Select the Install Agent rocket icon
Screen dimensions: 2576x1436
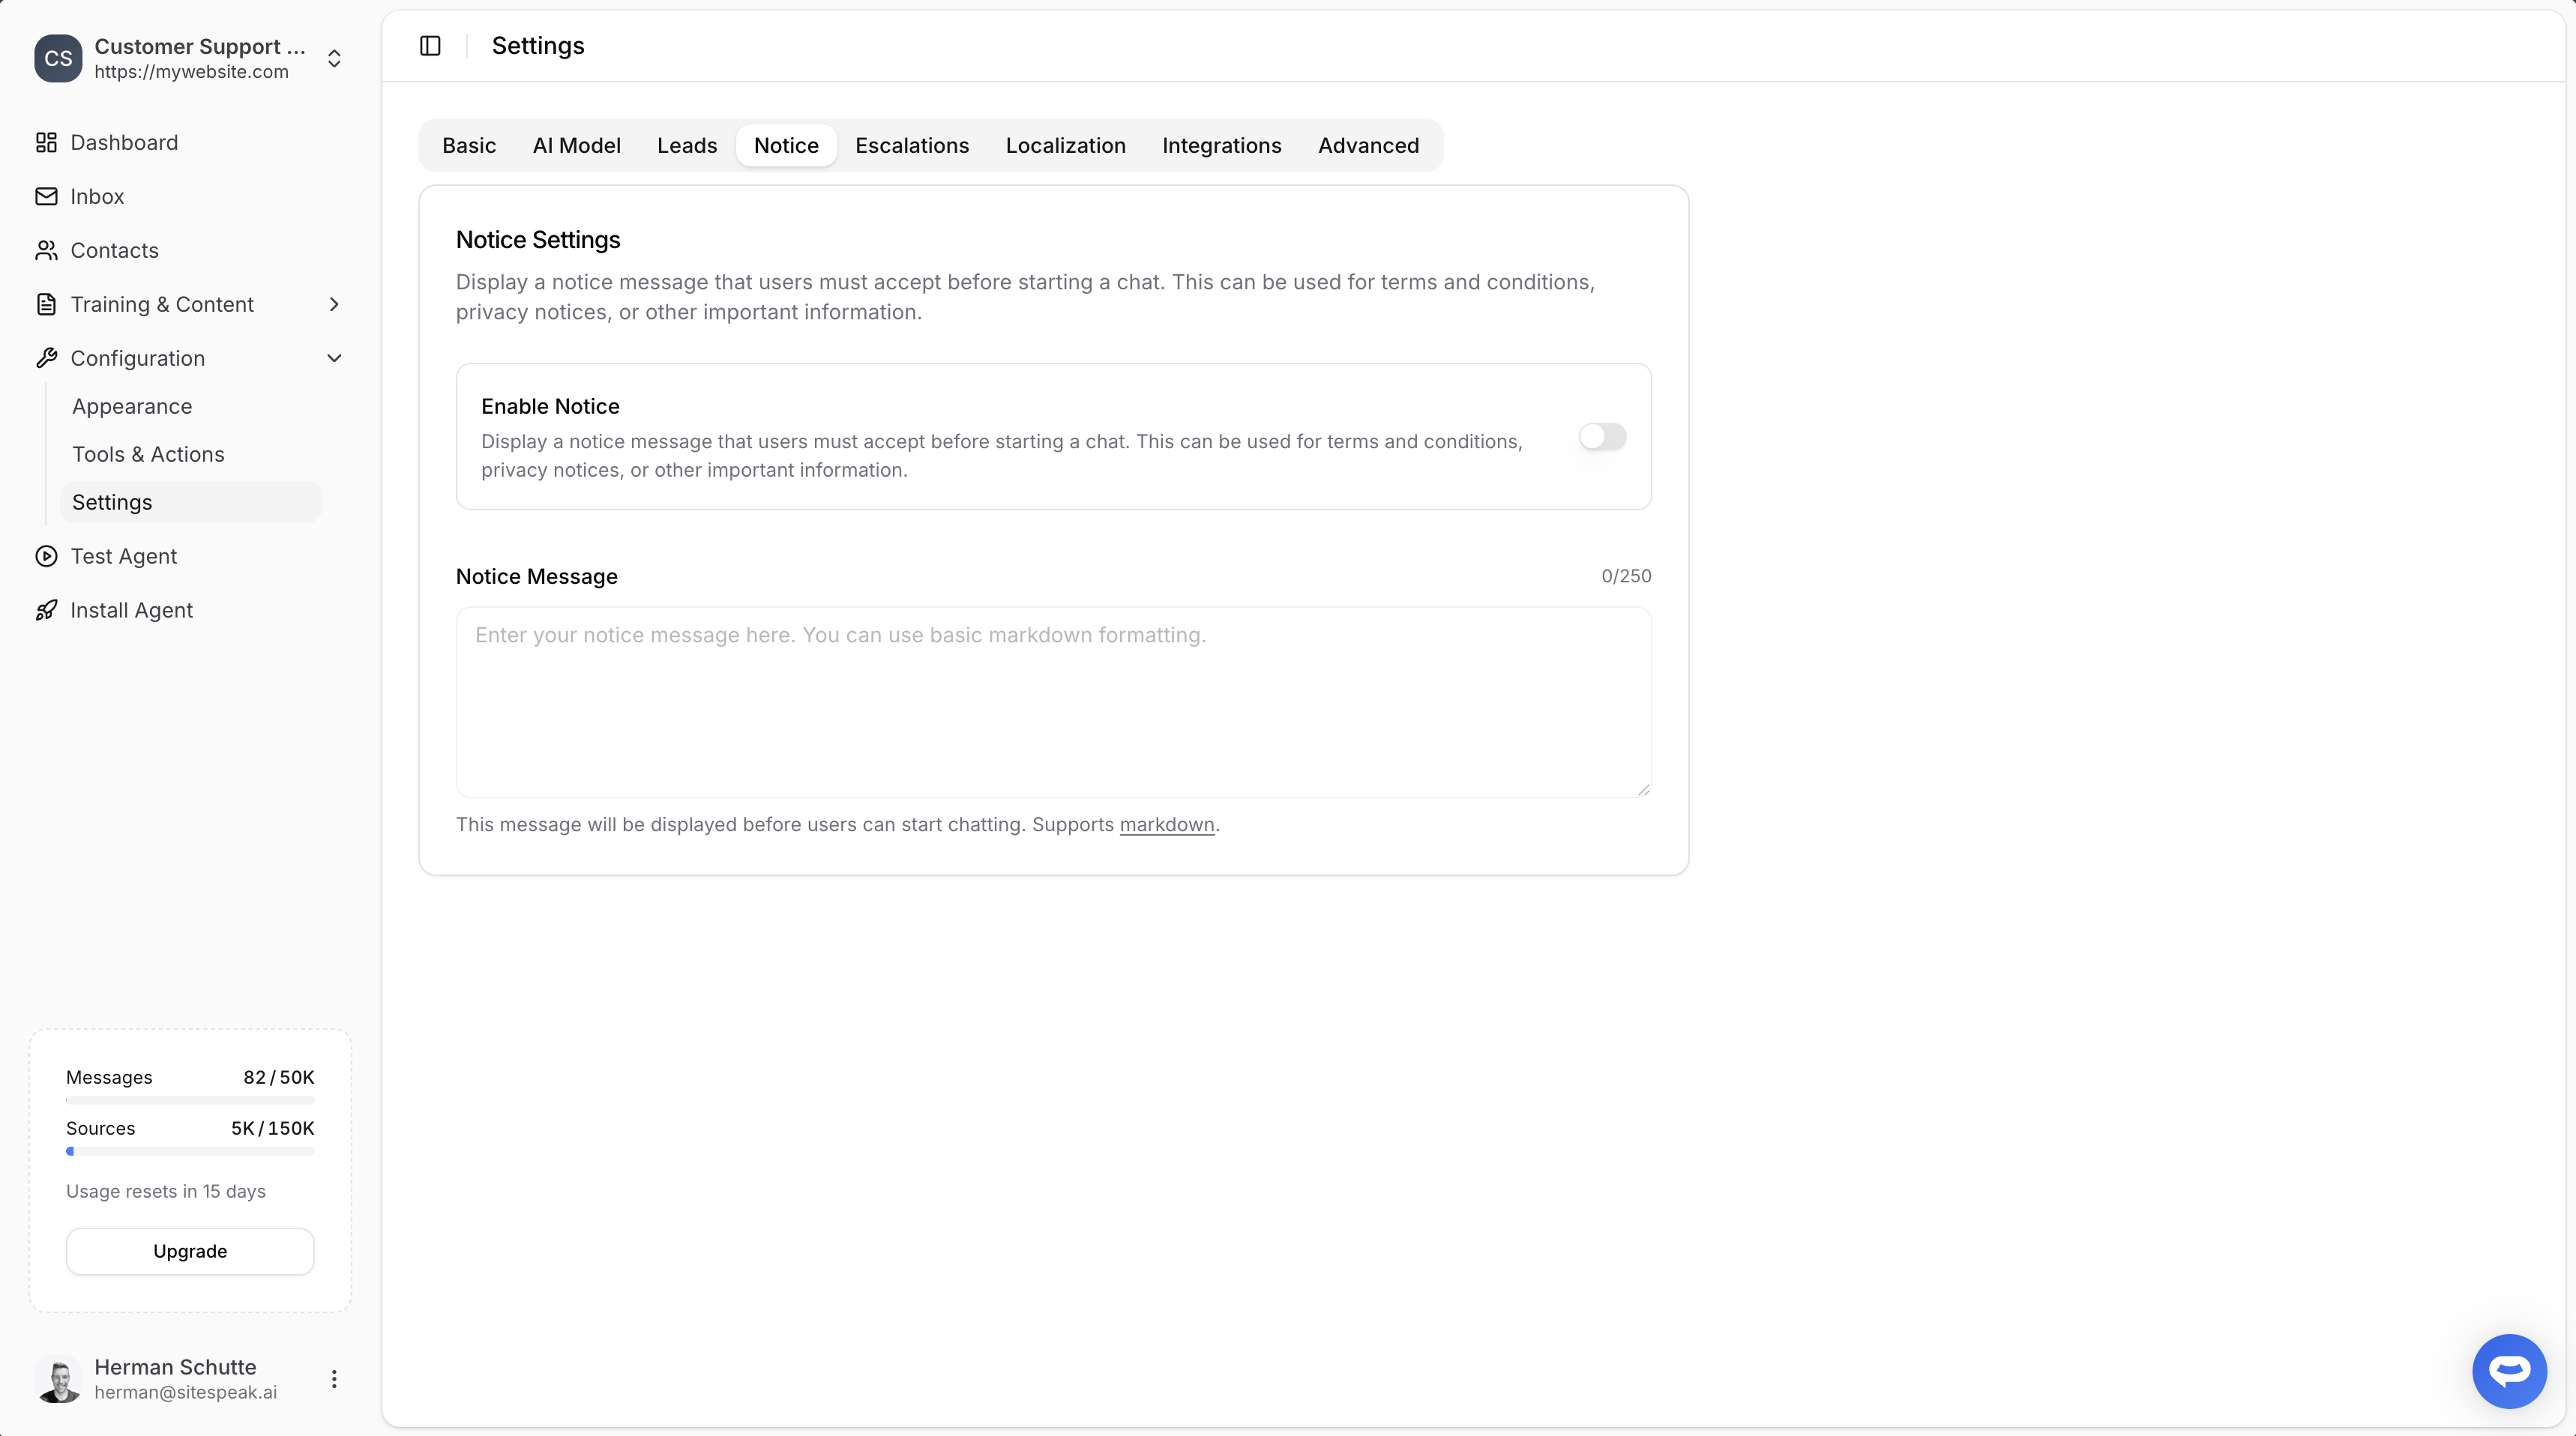pyautogui.click(x=46, y=610)
